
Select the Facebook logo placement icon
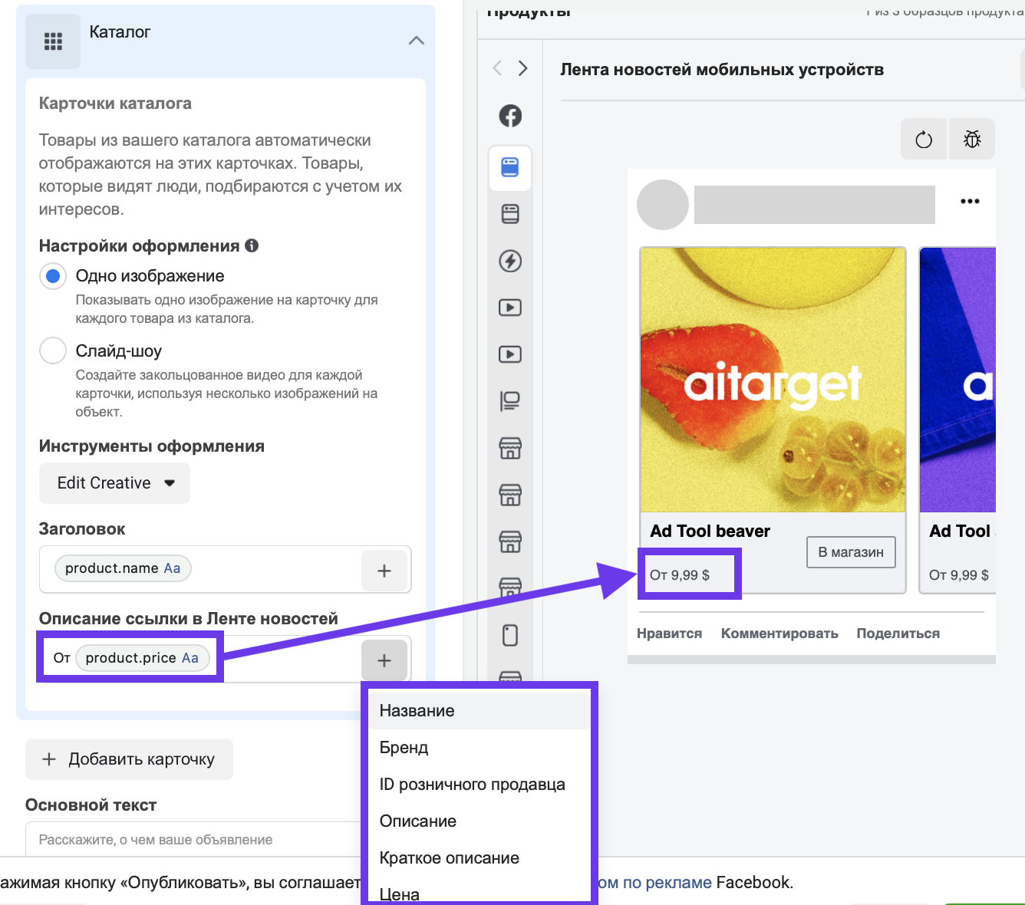point(510,116)
